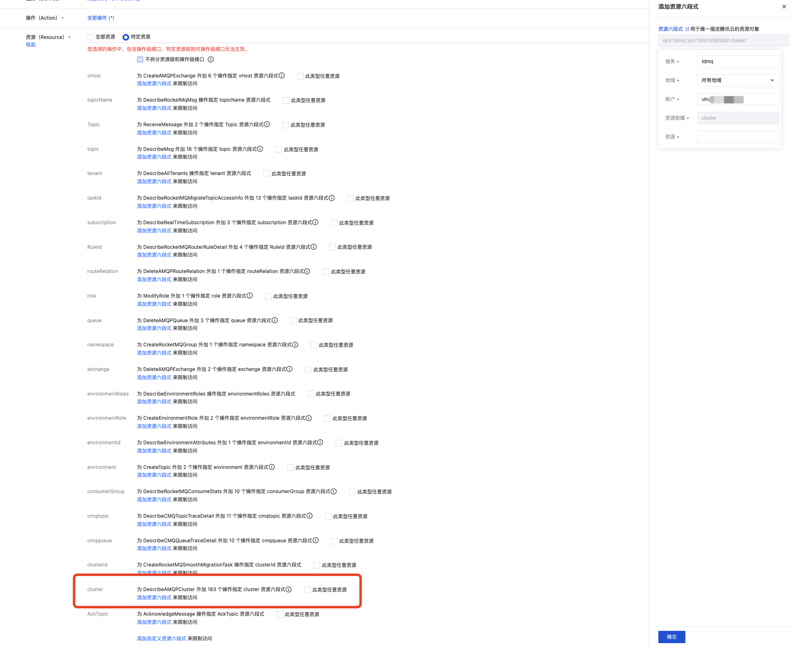The image size is (792, 646).
Task: Click info icon on the consumerGroup row
Action: 334,491
